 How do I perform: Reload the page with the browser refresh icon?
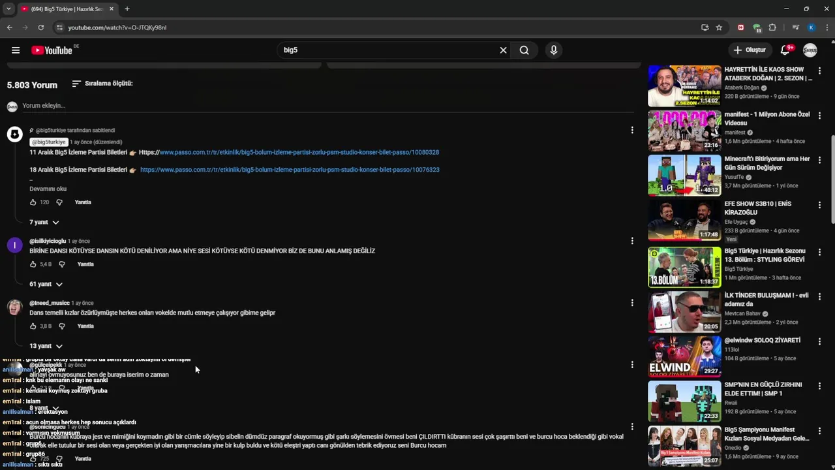point(40,27)
